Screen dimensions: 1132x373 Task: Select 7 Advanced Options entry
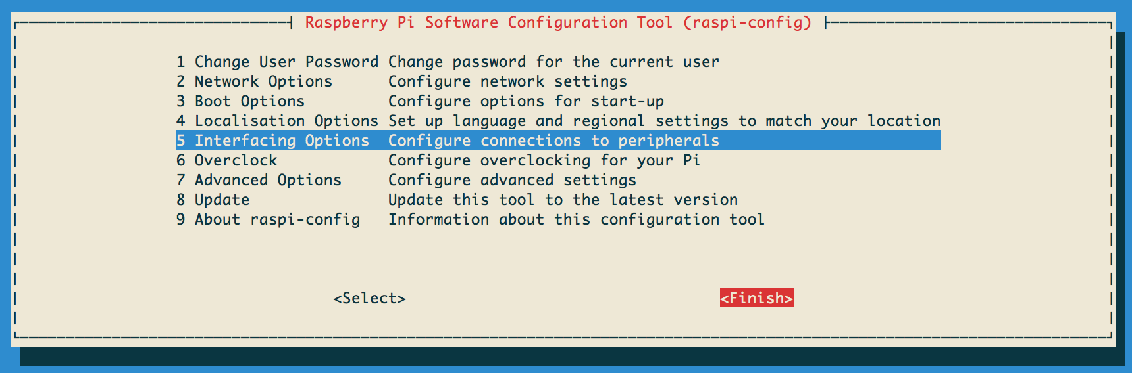click(x=558, y=180)
